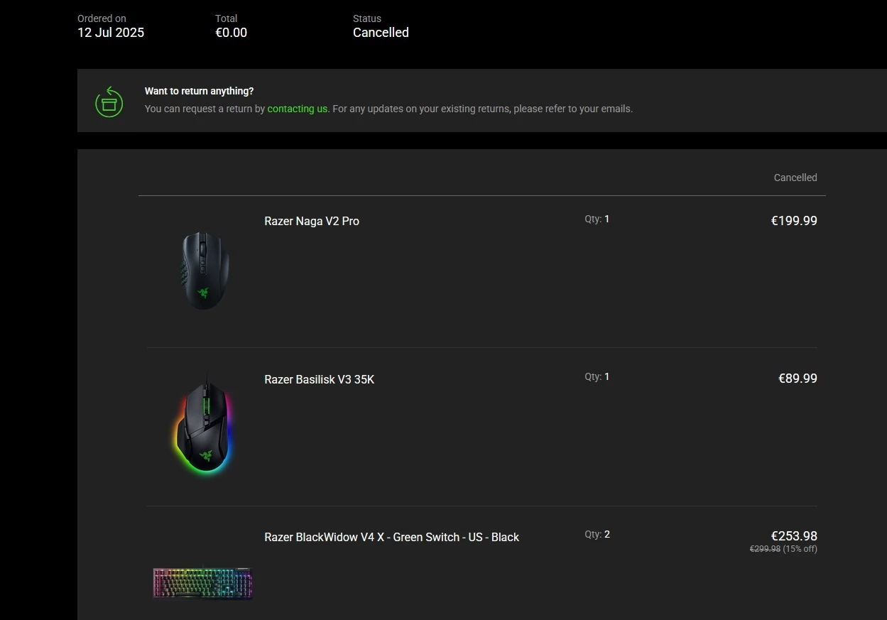The image size is (887, 620).
Task: Click the Razer Basilisk V3 35K title
Action: pyautogui.click(x=319, y=379)
